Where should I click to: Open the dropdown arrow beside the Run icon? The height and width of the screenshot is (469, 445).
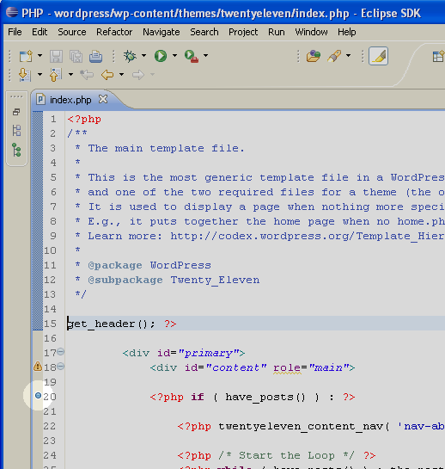174,56
